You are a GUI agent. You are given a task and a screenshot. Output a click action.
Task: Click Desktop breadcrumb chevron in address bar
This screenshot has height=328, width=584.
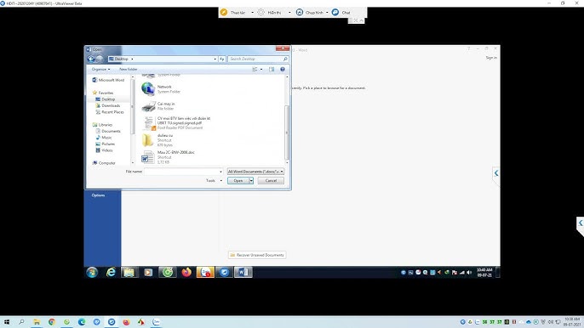coord(132,59)
